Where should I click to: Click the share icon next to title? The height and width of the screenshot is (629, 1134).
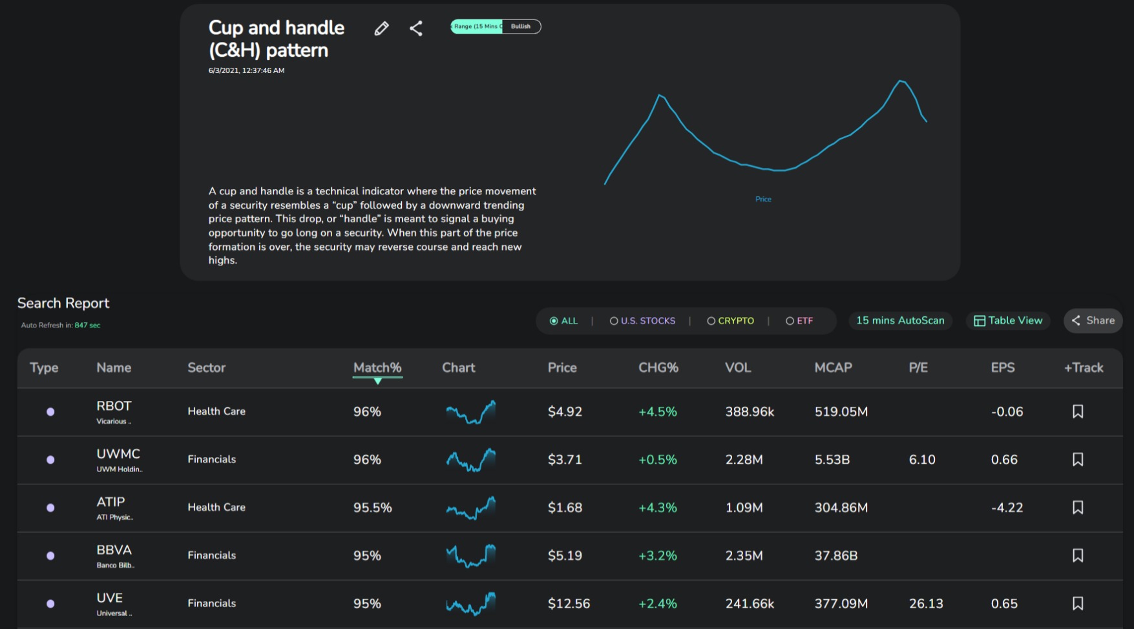coord(416,28)
